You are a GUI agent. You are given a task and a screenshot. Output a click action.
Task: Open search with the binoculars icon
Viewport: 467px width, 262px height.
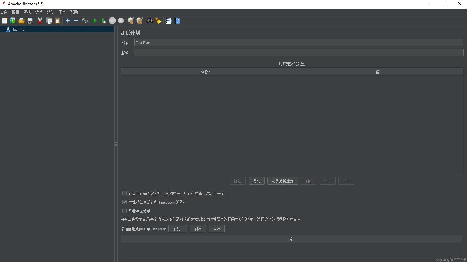pyautogui.click(x=150, y=21)
